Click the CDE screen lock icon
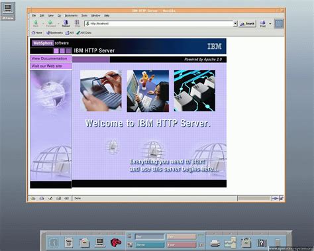314x251 pixels. [x=130, y=236]
